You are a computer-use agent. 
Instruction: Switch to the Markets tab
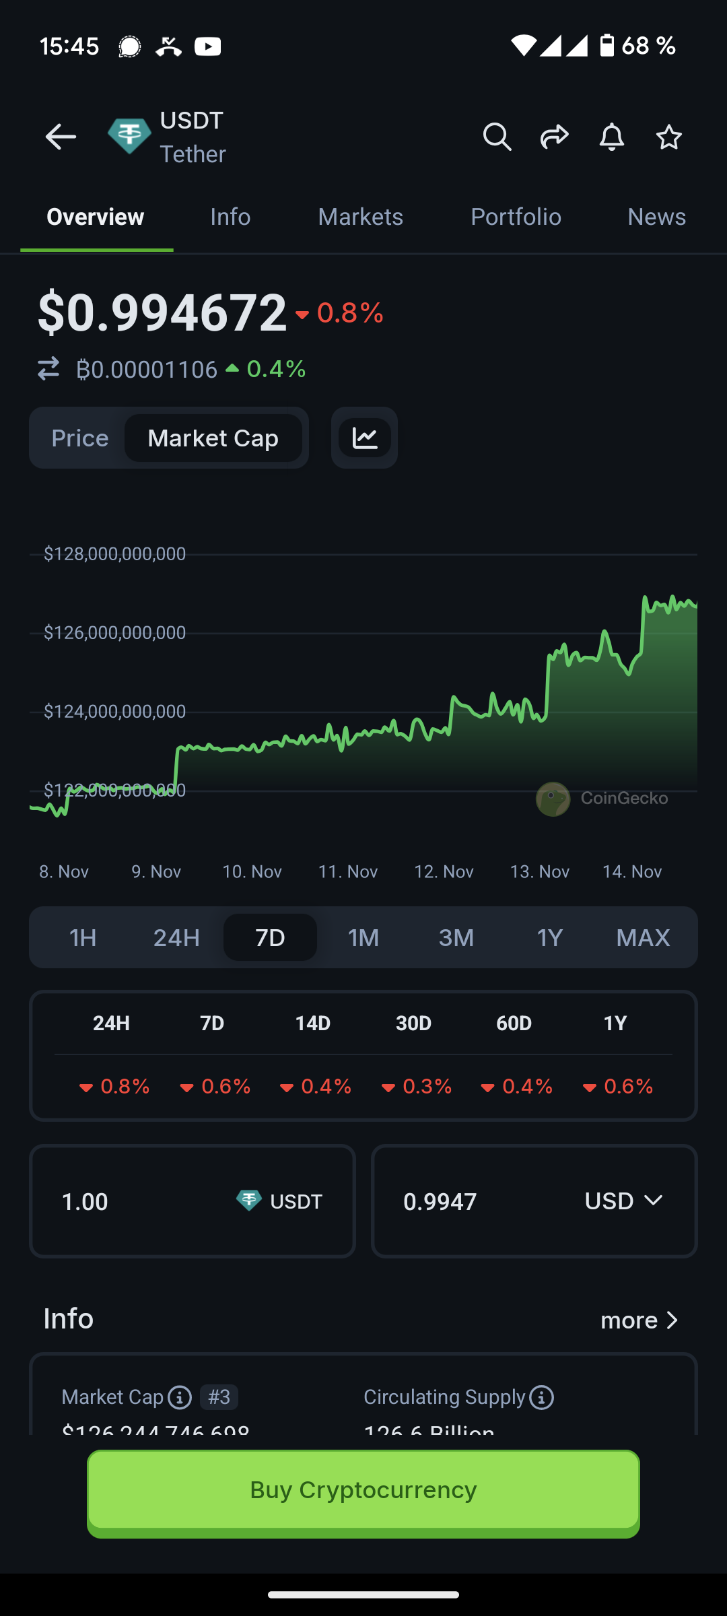(360, 217)
